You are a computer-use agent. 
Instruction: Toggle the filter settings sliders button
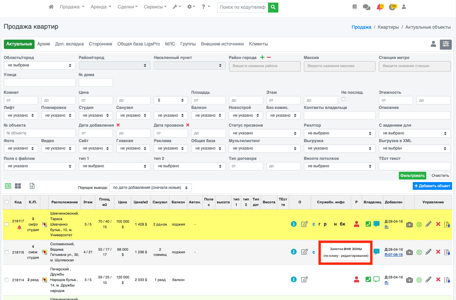coord(446,44)
